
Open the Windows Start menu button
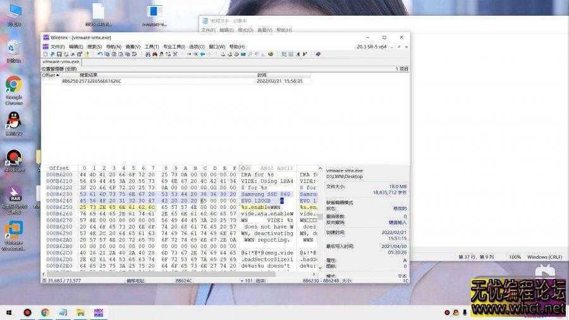pos(9,312)
